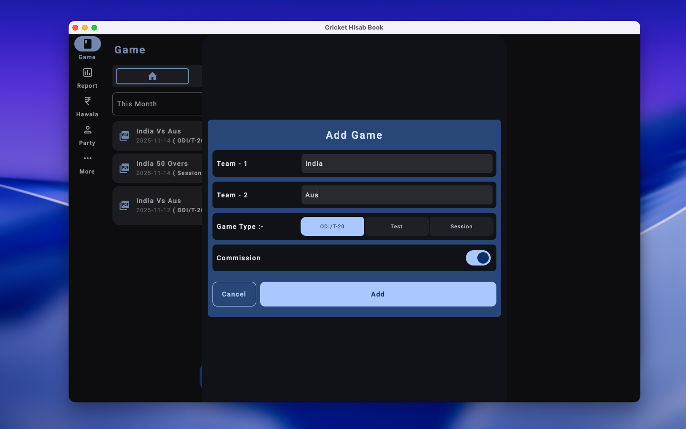
Task: Open the This Month filter dropdown
Action: [x=158, y=104]
